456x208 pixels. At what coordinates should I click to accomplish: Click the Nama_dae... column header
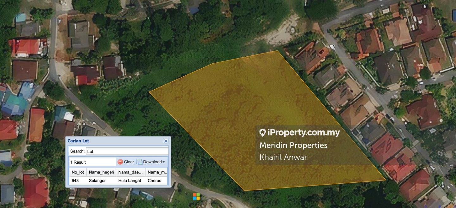[x=131, y=172]
